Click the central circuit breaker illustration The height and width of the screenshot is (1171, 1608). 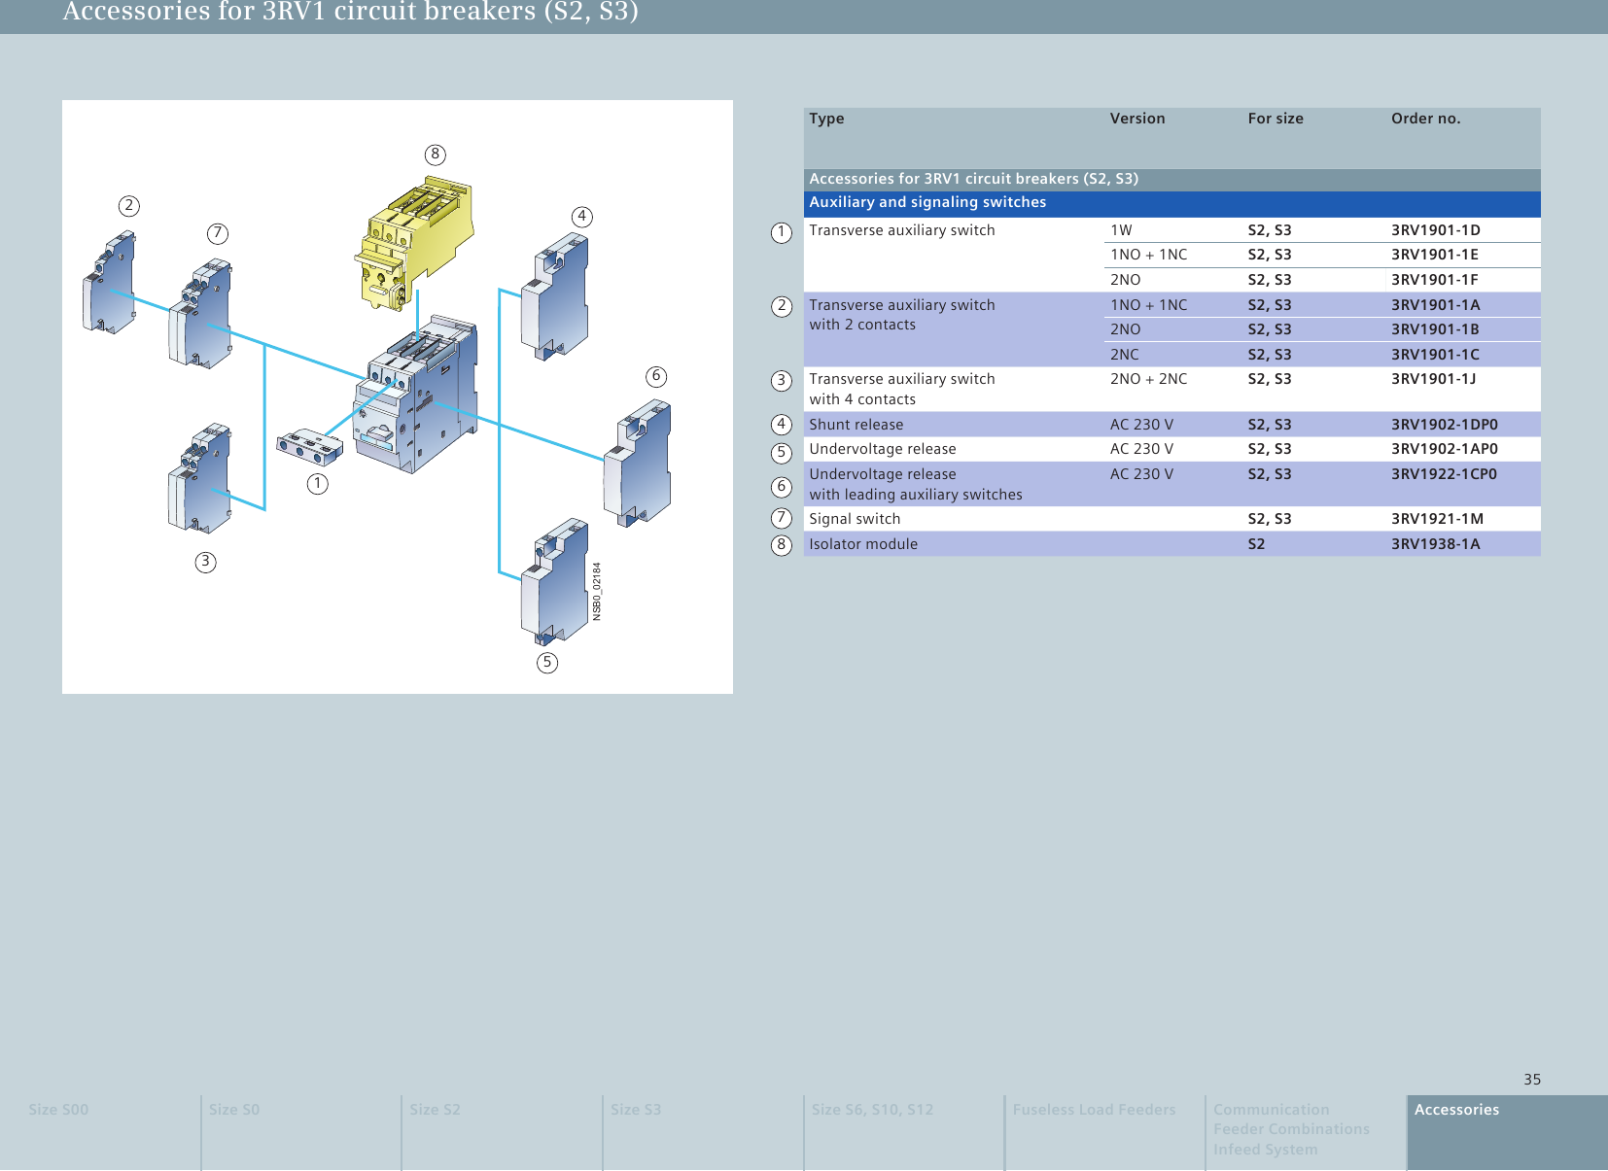[415, 395]
